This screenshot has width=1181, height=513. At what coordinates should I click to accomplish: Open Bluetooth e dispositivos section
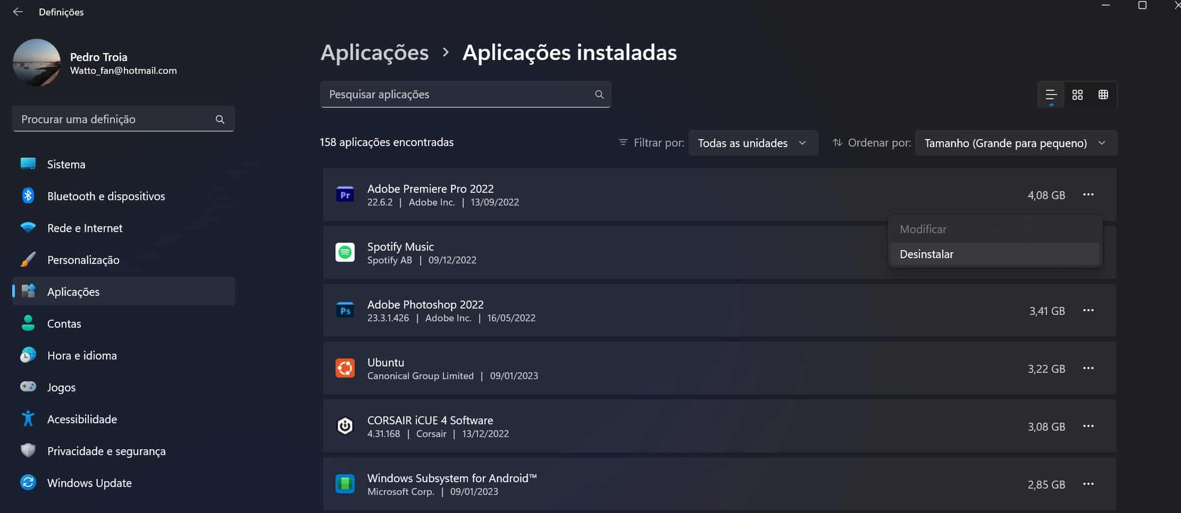(106, 196)
